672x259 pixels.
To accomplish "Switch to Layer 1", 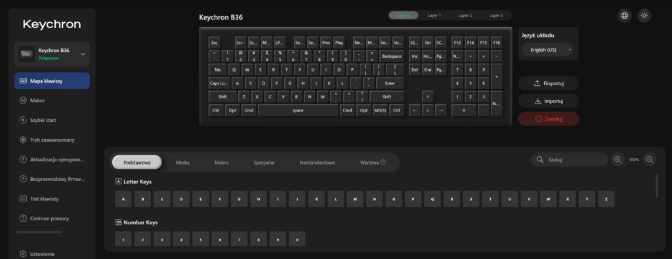I will (434, 16).
